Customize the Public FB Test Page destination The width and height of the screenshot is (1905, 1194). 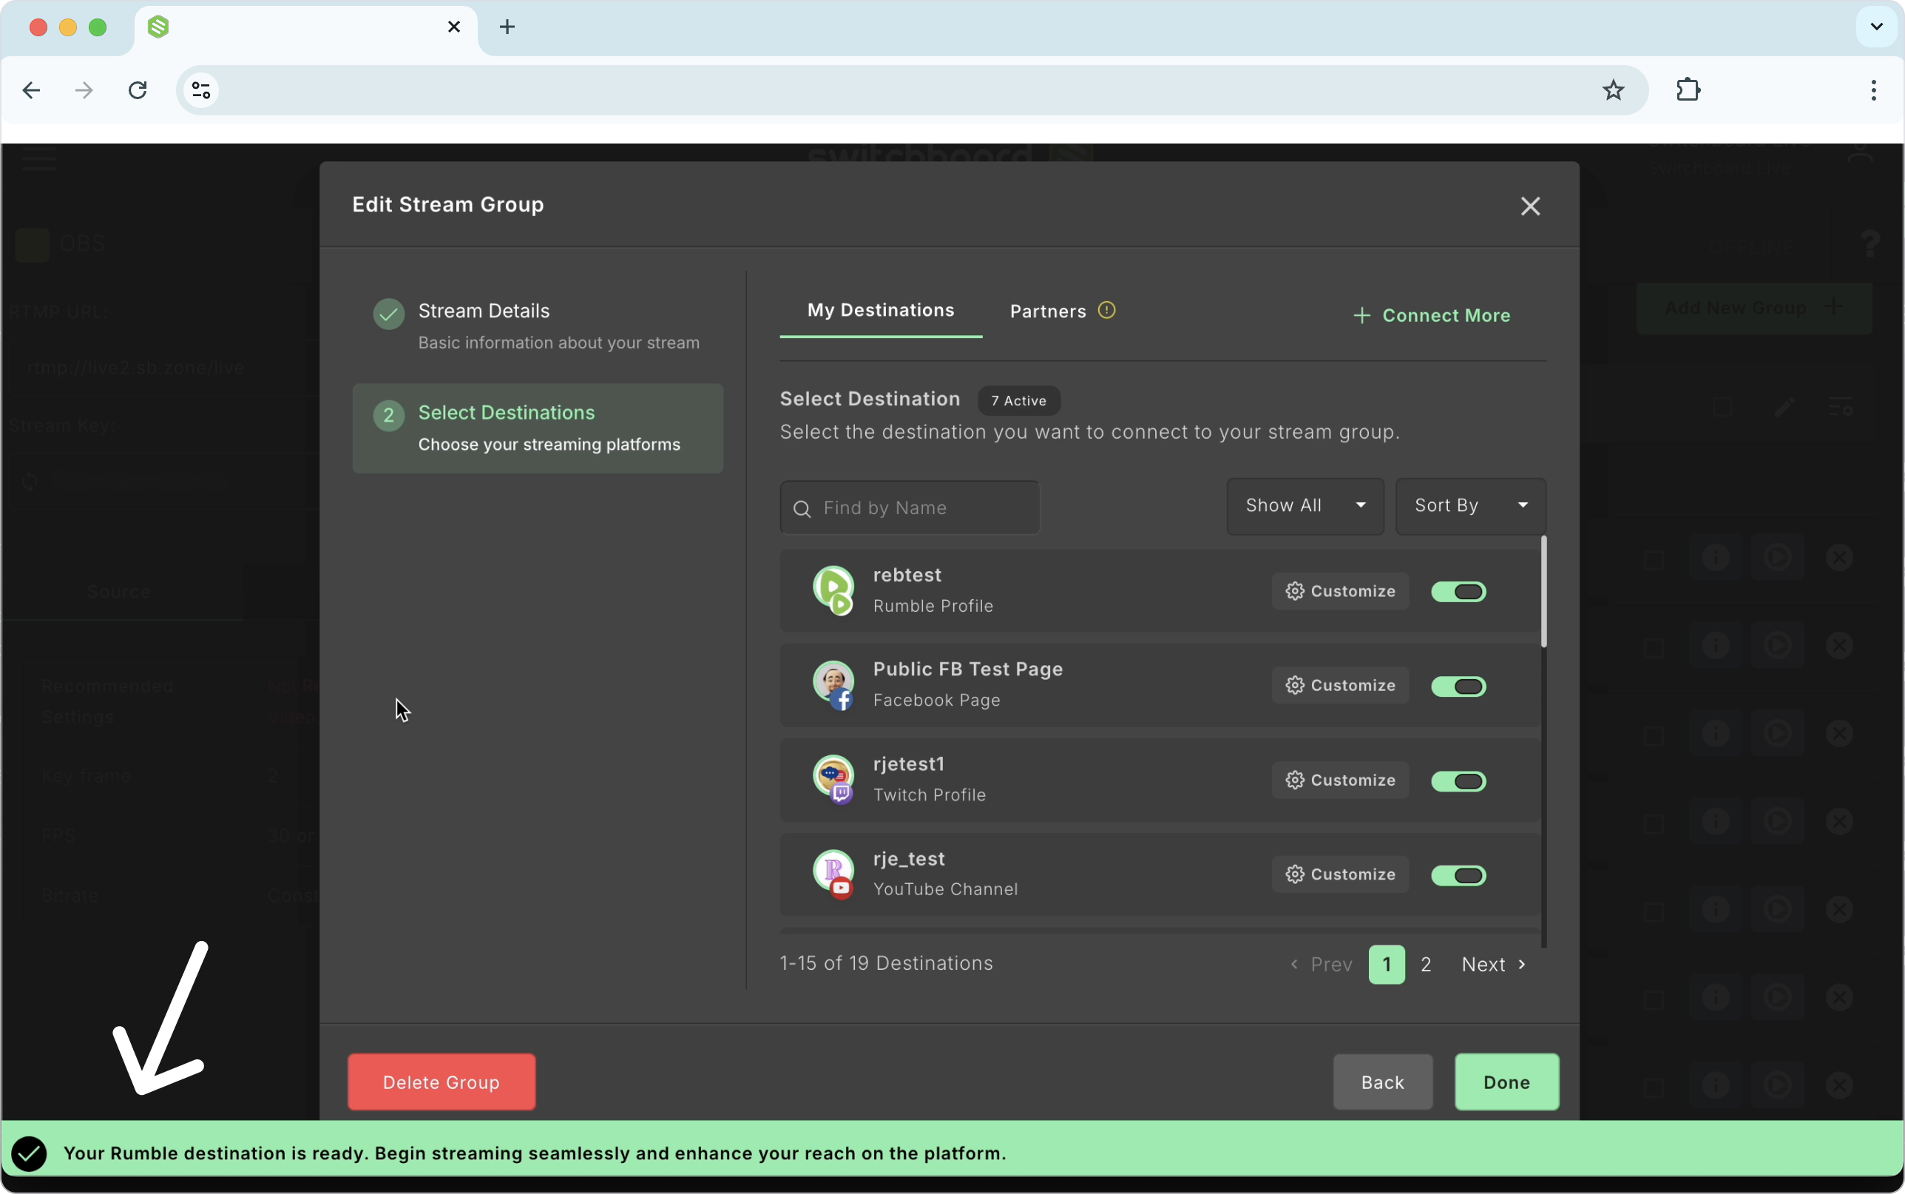pos(1340,686)
